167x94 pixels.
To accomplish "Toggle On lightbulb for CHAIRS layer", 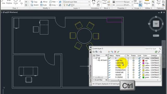I will tap(128, 65).
